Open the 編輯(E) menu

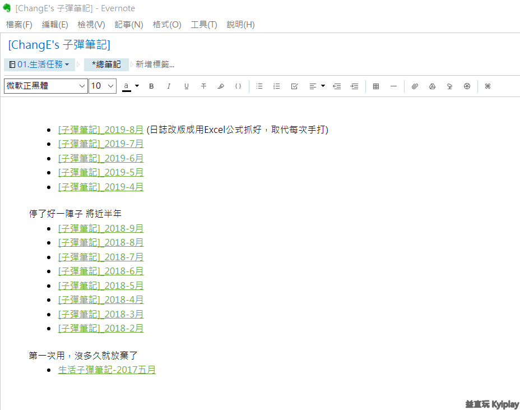55,25
